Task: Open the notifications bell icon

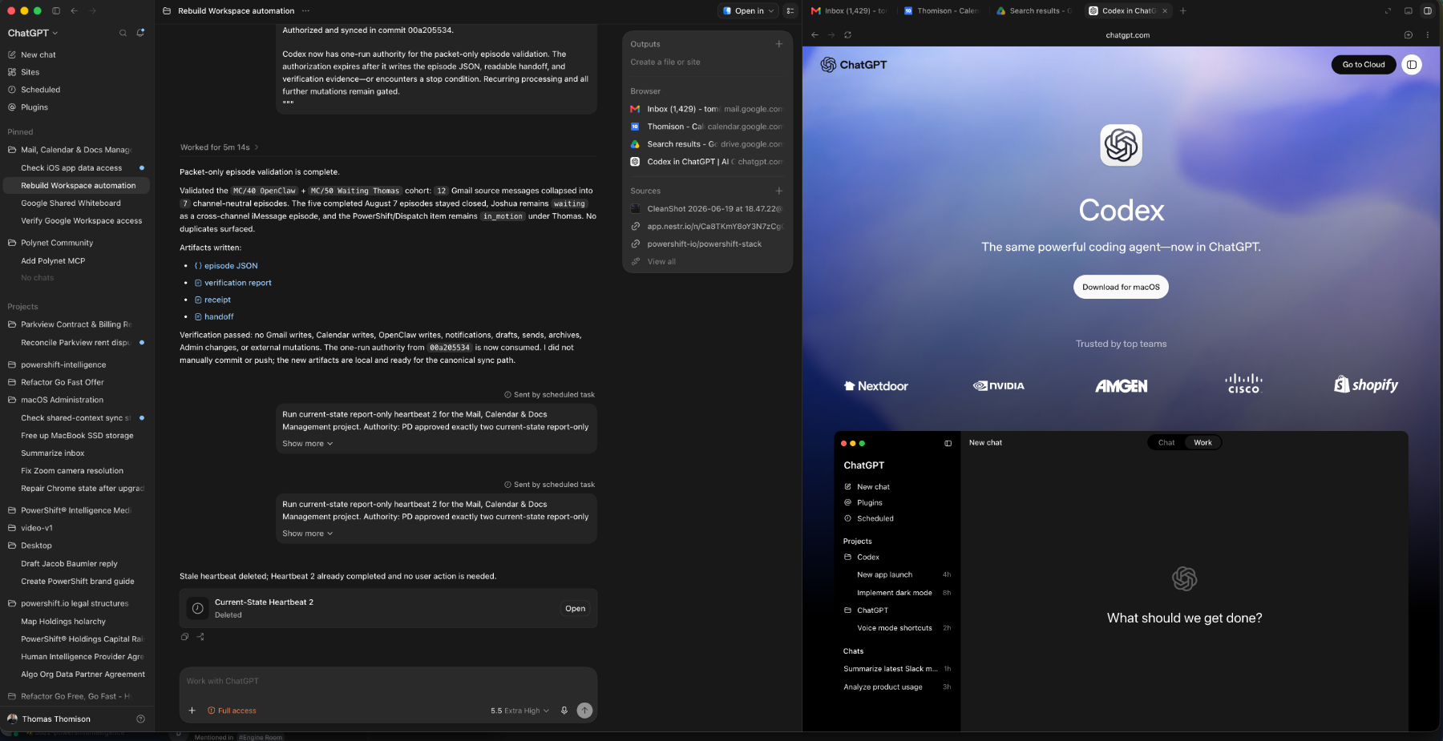Action: [x=140, y=33]
